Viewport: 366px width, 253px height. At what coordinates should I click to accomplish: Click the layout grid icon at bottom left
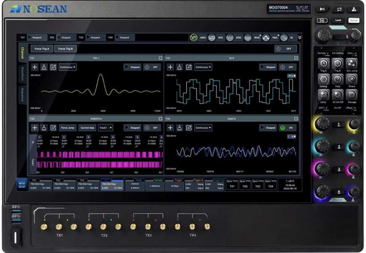(22, 185)
